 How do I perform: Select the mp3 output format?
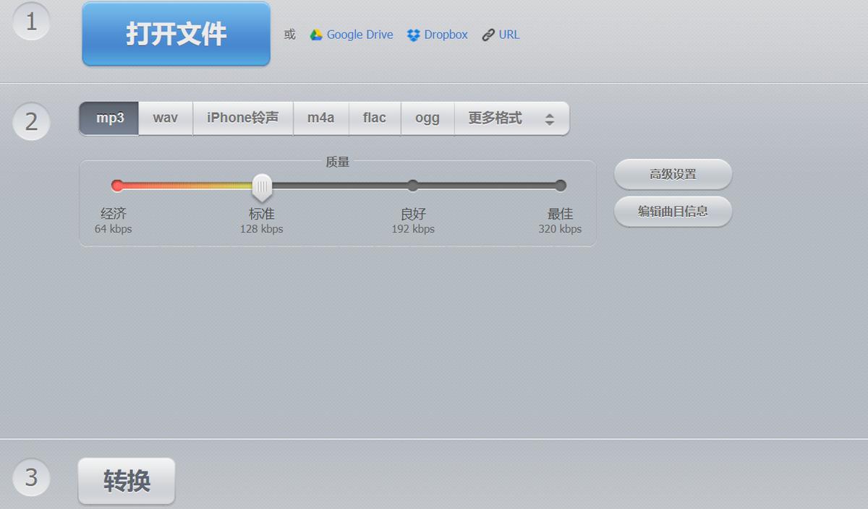click(109, 118)
